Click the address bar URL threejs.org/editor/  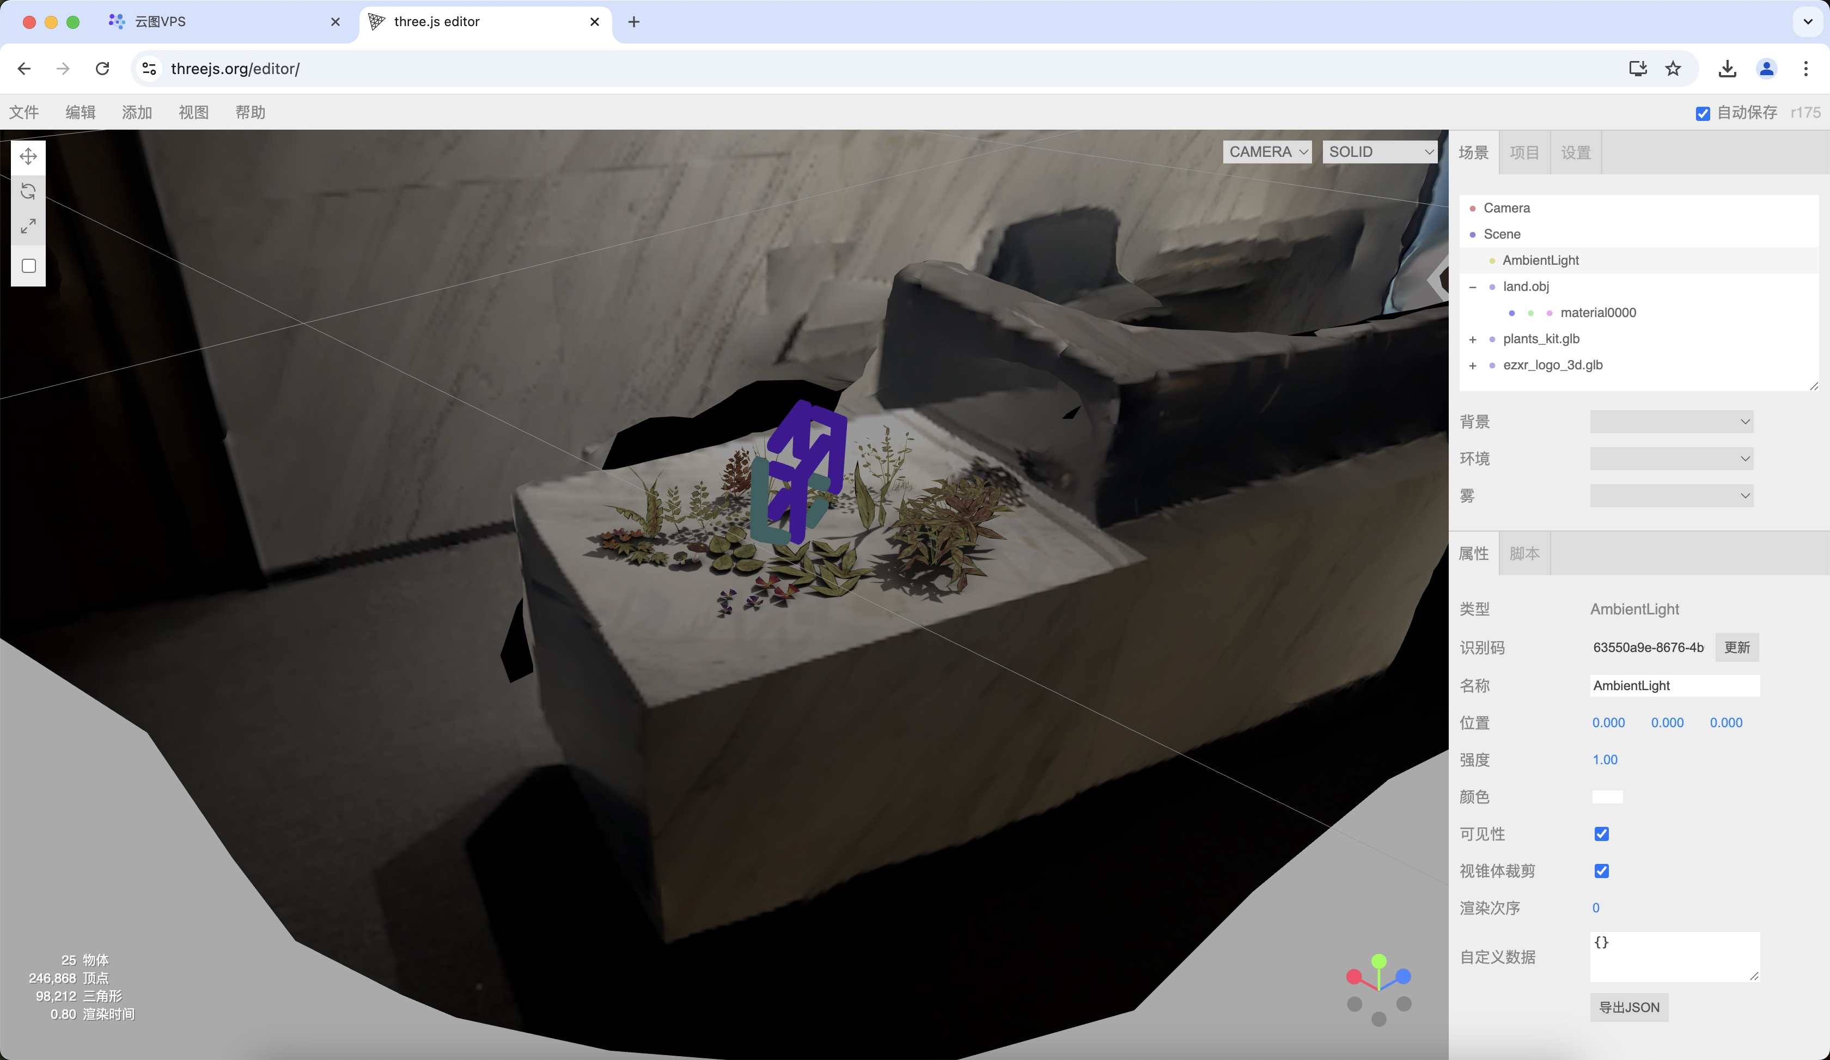coord(235,68)
